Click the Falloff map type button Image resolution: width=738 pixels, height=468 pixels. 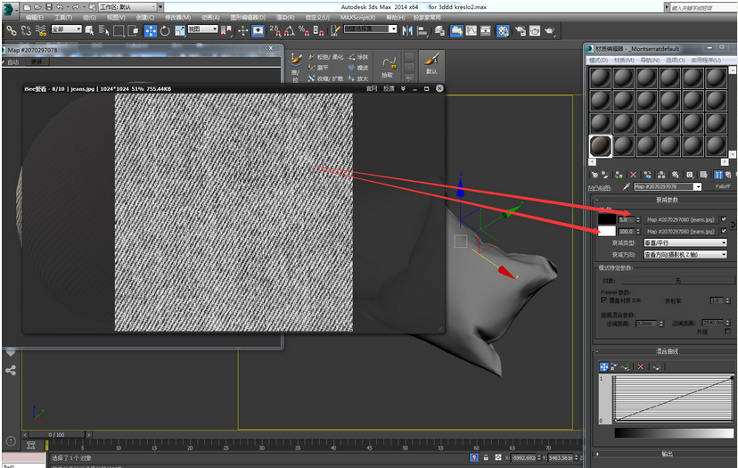(x=723, y=187)
